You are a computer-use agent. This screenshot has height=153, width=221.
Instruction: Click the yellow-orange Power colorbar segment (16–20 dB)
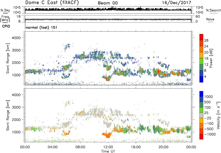coord(201,55)
